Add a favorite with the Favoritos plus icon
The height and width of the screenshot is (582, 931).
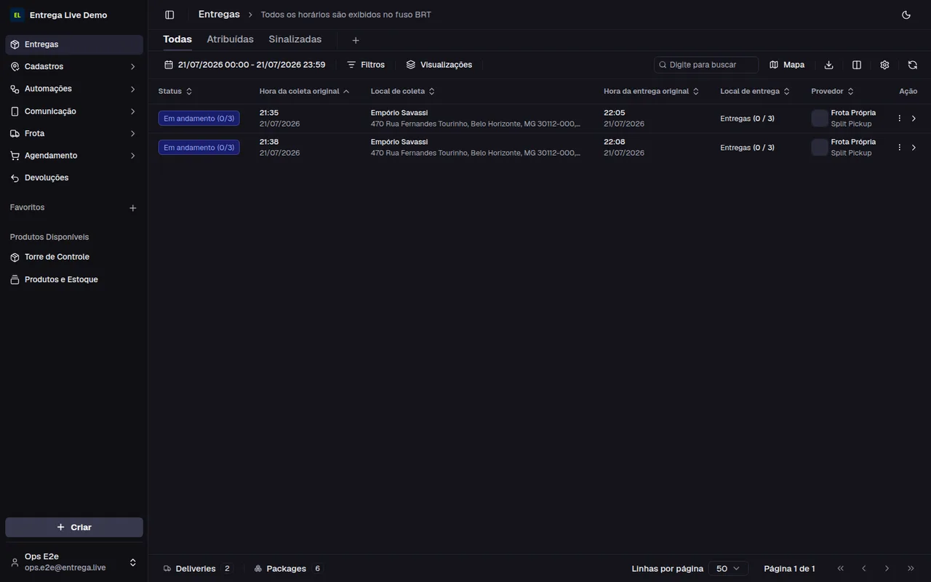coord(133,208)
